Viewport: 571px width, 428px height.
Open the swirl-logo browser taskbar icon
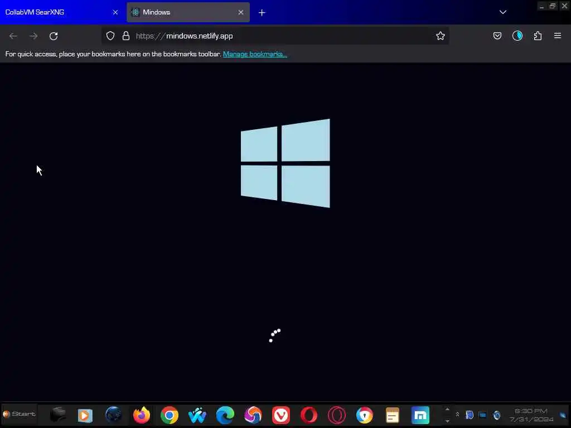(x=253, y=415)
